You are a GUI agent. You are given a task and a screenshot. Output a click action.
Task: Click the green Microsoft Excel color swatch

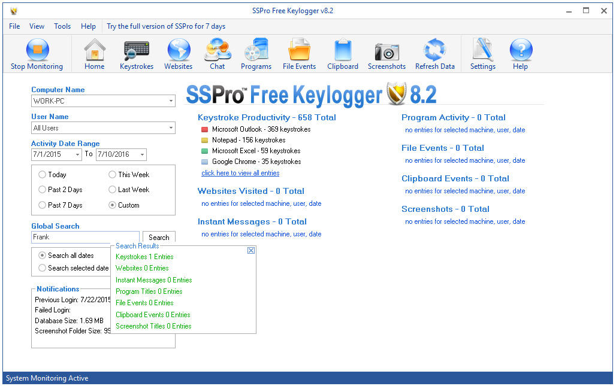[204, 151]
